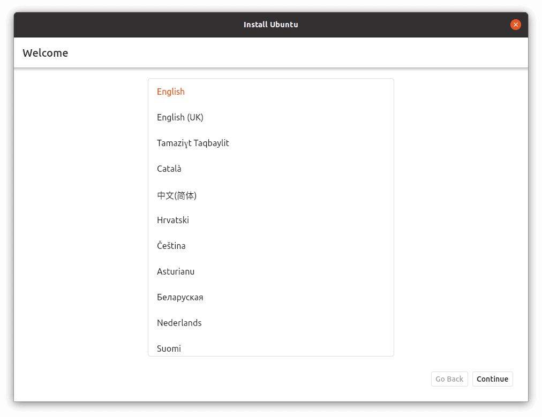Click the Continue button
Screen dimensions: 542x417
pyautogui.click(x=492, y=379)
